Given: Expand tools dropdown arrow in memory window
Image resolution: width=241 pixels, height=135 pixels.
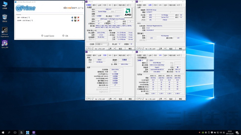Looking at the screenshot, I should 115,99.
